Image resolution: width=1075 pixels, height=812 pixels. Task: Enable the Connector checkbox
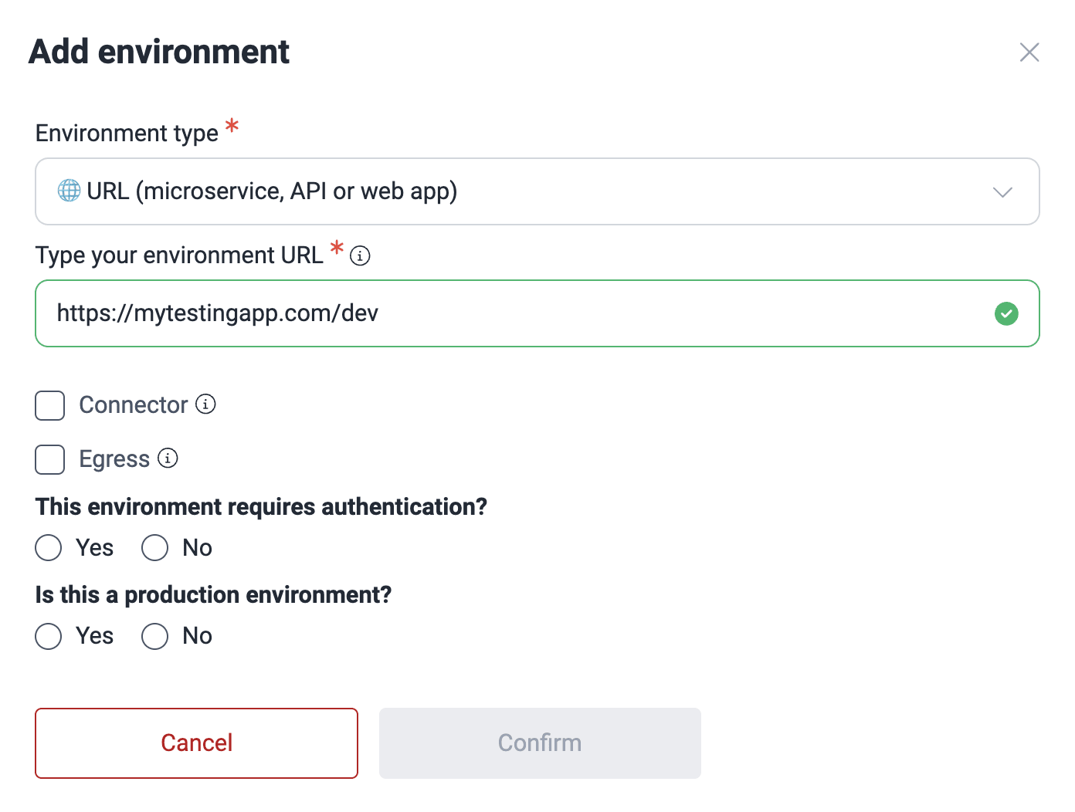pos(49,405)
